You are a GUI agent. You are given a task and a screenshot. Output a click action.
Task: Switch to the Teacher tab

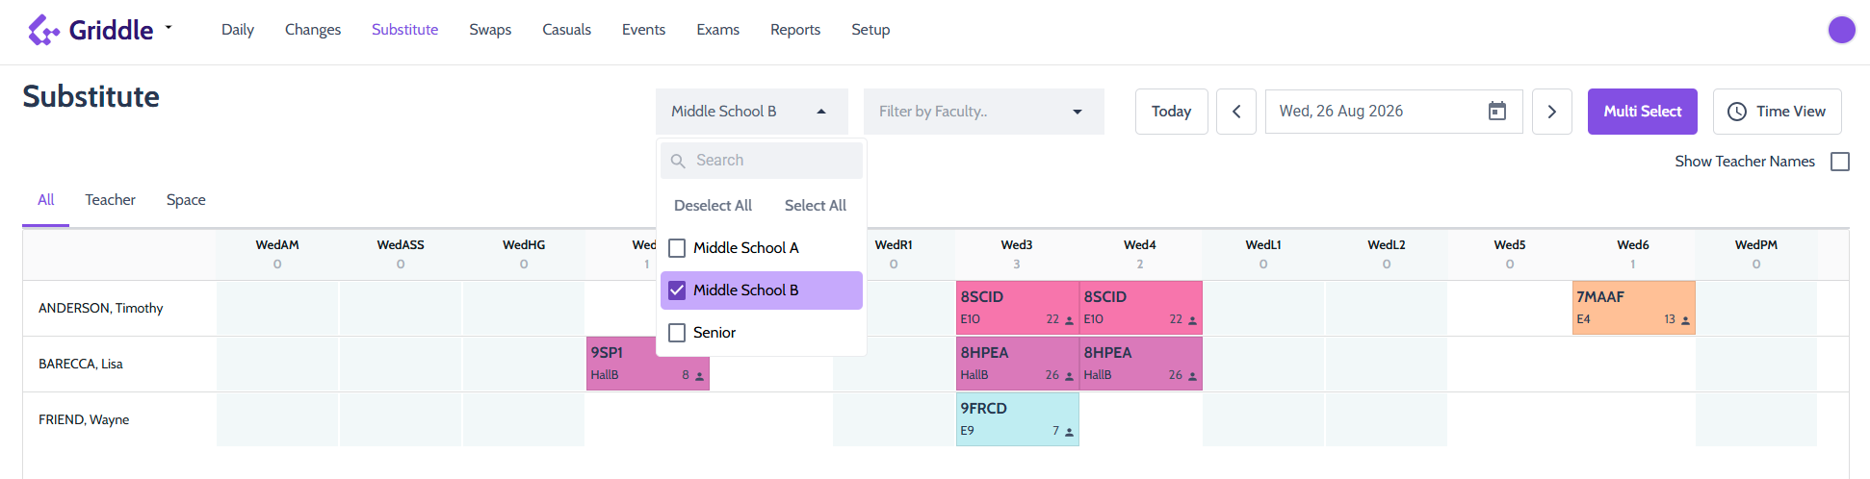(x=110, y=200)
